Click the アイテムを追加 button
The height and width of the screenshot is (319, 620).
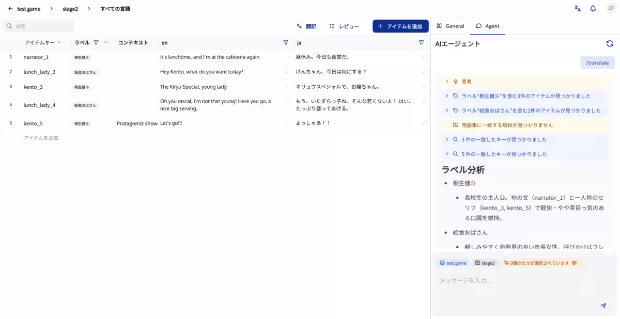point(400,26)
